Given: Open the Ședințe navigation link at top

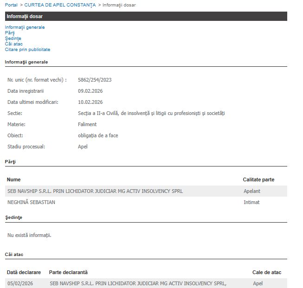Looking at the screenshot, I should (13, 38).
